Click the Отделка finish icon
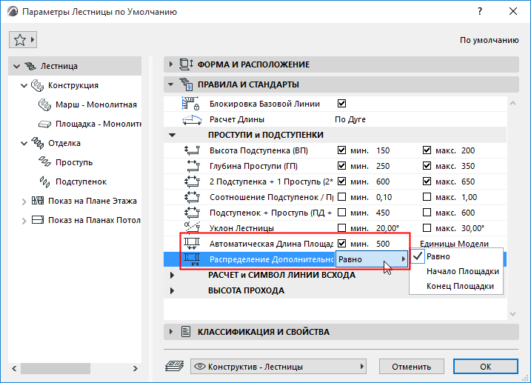Image resolution: width=531 pixels, height=383 pixels. click(x=37, y=143)
